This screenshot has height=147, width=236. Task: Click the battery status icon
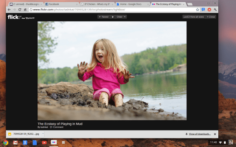pyautogui.click(x=225, y=143)
